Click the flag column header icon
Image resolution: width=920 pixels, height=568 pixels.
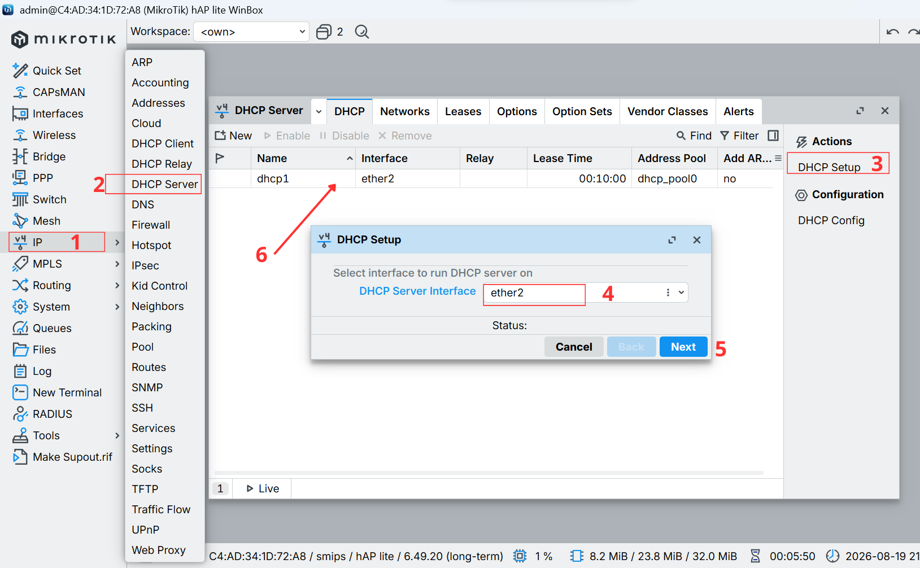pyautogui.click(x=220, y=158)
